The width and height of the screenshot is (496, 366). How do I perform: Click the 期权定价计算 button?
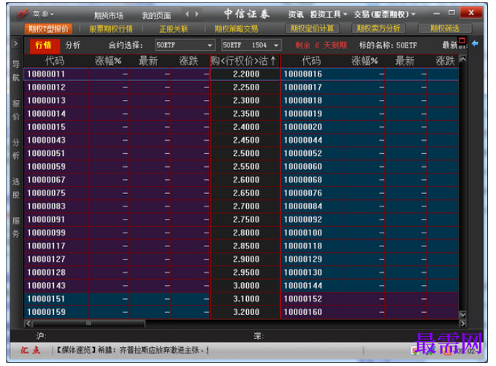tap(312, 28)
